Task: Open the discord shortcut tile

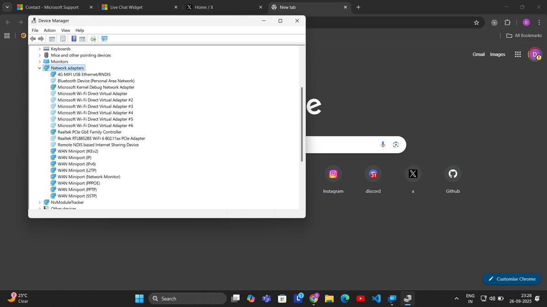Action: click(373, 180)
